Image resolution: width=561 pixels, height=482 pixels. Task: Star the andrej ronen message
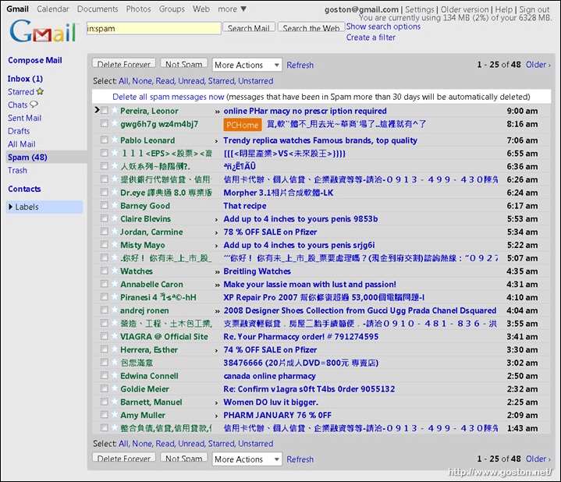(x=115, y=310)
